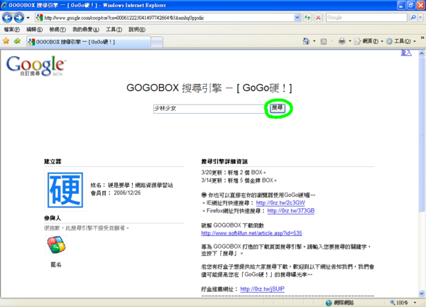This screenshot has height=307, width=426.
Task: Open the 編輯(E) menu
Action: (x=34, y=29)
